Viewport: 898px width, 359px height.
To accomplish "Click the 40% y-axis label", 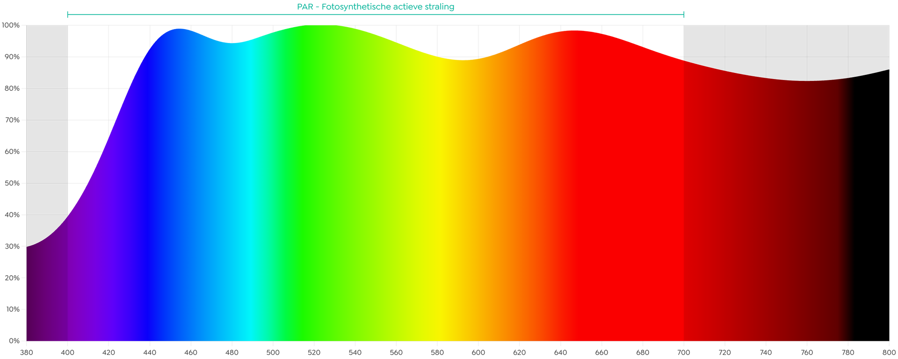I will [x=12, y=215].
